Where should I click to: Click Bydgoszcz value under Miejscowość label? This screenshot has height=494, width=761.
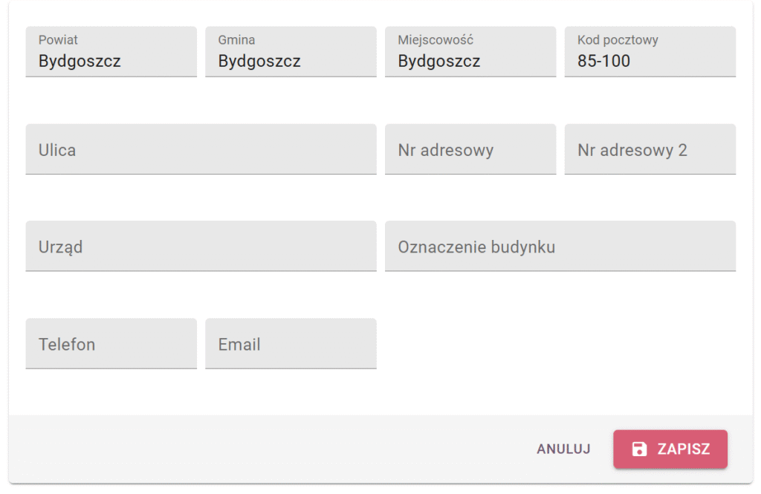click(x=438, y=62)
